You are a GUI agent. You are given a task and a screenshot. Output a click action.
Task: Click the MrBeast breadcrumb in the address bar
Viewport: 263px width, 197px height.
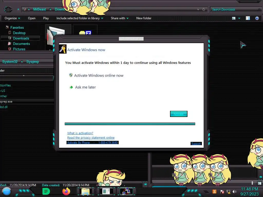tap(40, 9)
